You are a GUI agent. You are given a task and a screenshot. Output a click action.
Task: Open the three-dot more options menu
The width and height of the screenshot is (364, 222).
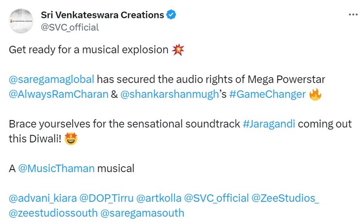353,15
